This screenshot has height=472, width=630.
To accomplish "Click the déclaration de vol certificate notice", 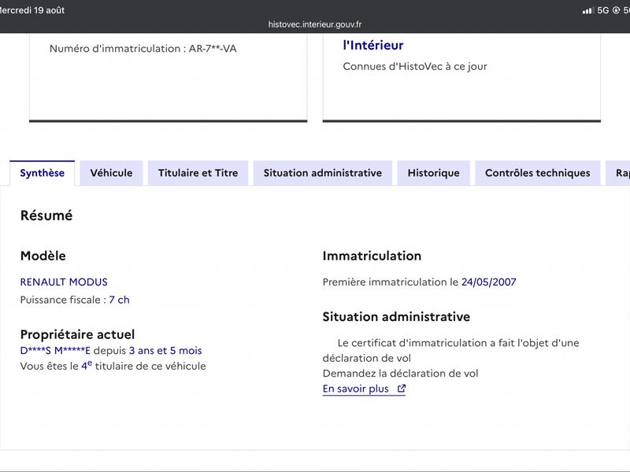I will click(450, 350).
